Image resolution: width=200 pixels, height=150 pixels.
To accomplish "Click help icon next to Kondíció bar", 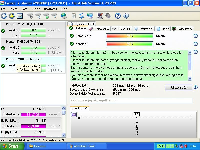I will pyautogui.click(x=196, y=44).
